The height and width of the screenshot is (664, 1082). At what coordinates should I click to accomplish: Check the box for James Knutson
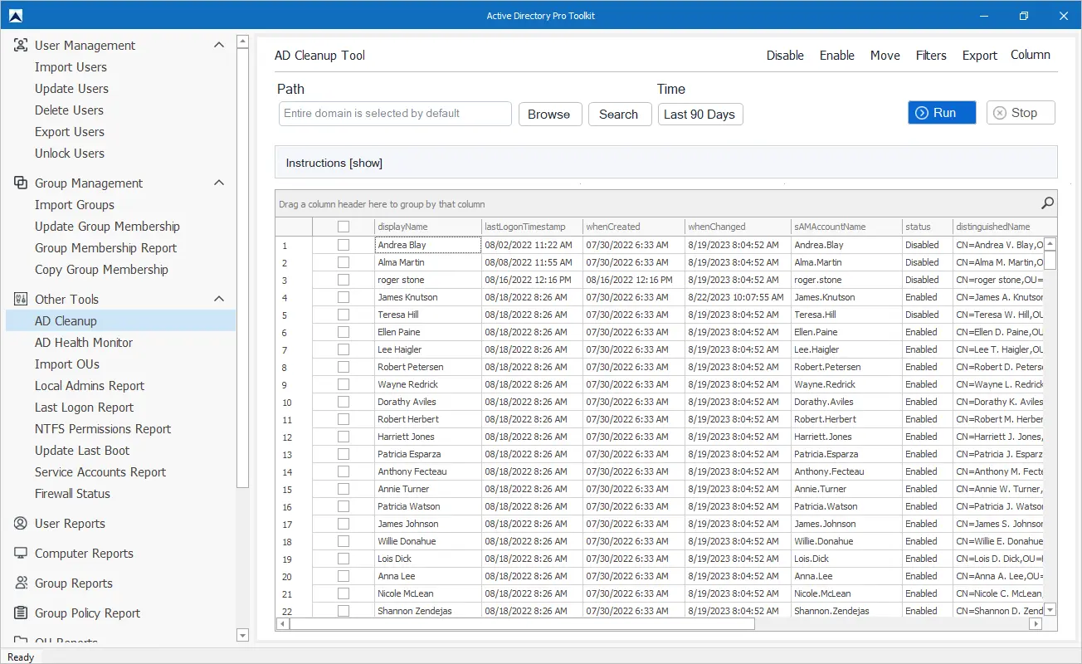click(344, 297)
